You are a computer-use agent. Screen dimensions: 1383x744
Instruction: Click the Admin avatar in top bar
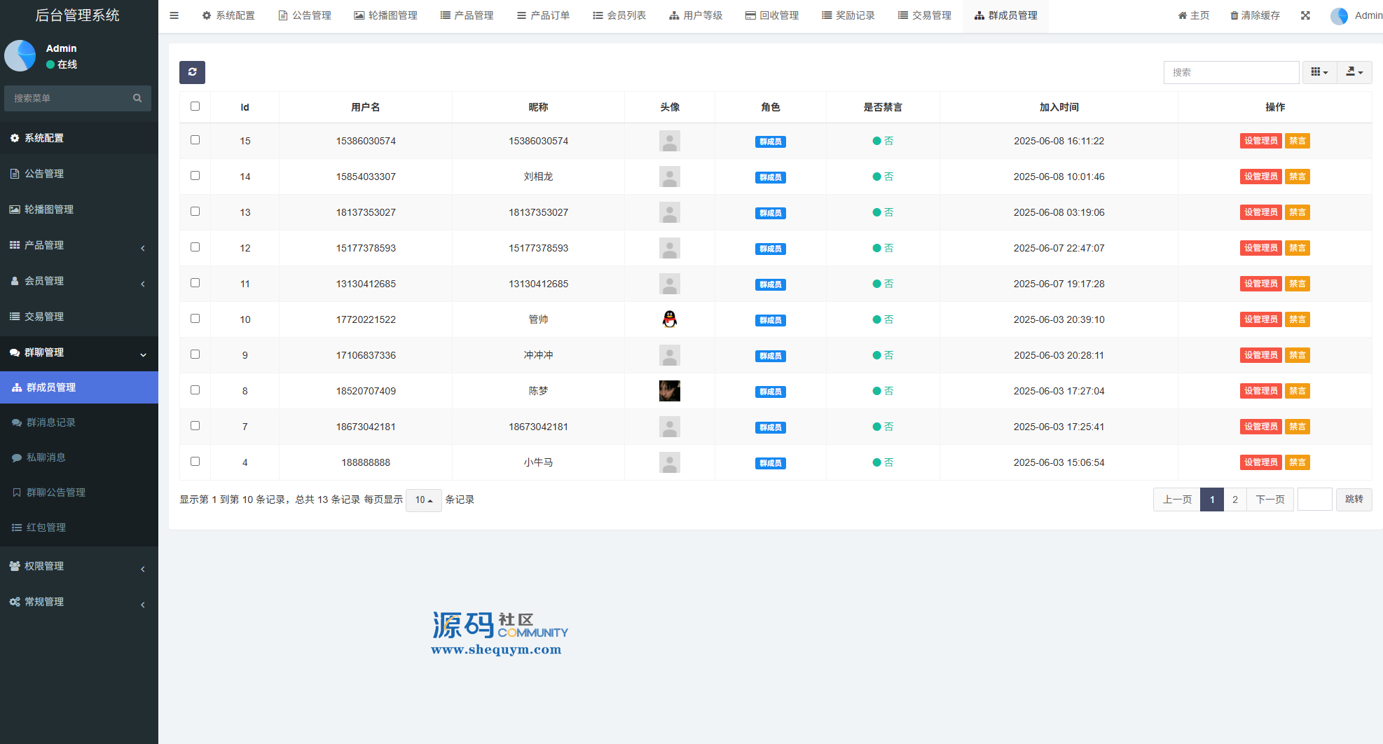(1339, 15)
